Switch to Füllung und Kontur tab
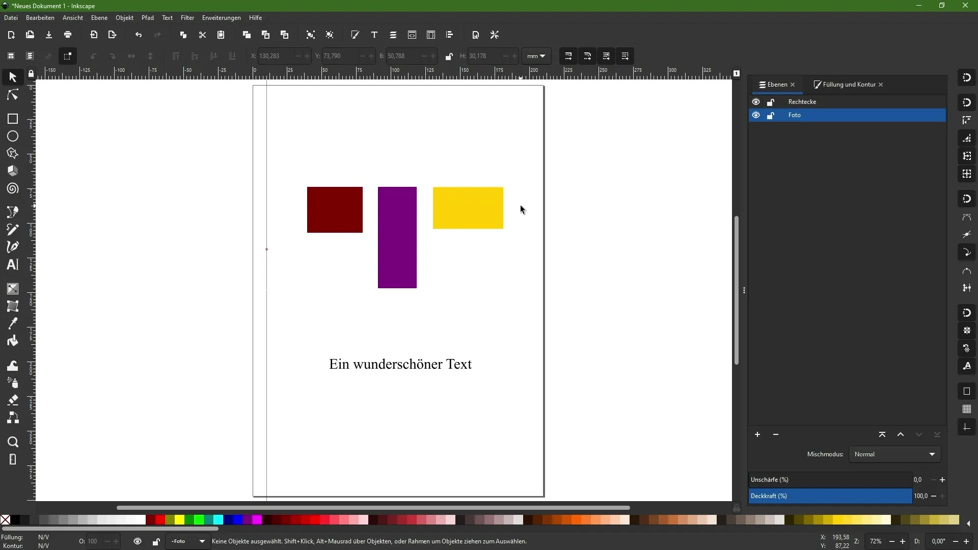The height and width of the screenshot is (550, 978). pyautogui.click(x=849, y=85)
